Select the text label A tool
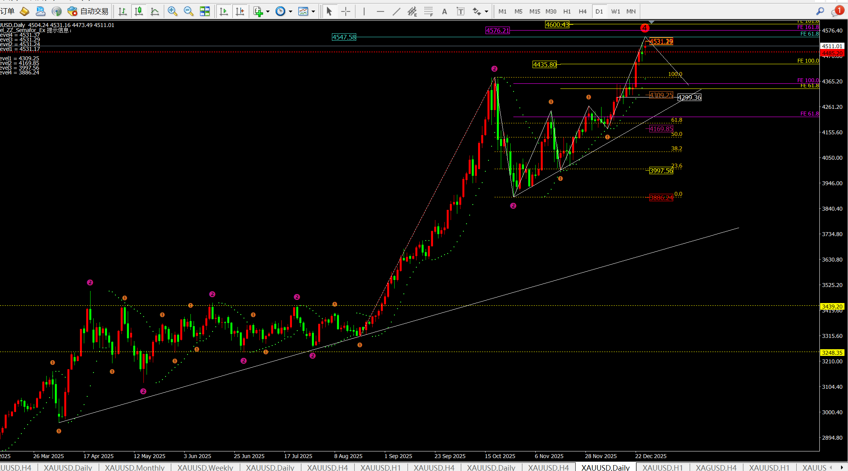Viewport: 848px width, 471px height. point(444,11)
